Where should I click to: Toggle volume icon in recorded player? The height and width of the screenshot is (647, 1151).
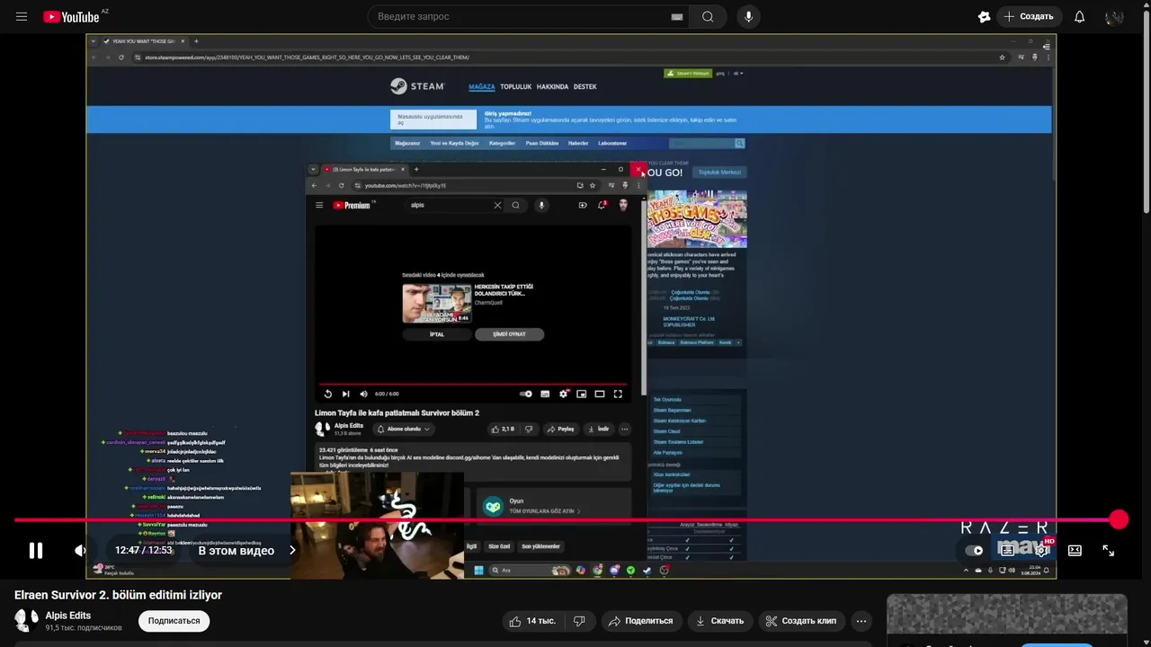[363, 394]
